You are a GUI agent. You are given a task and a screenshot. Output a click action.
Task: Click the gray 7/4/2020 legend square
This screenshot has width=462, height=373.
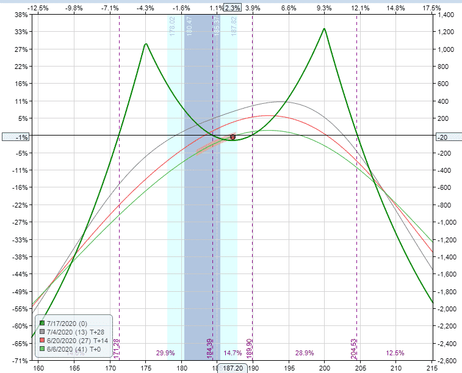pyautogui.click(x=42, y=331)
